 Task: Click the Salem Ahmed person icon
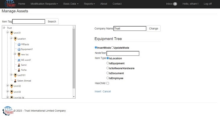tap(15, 81)
